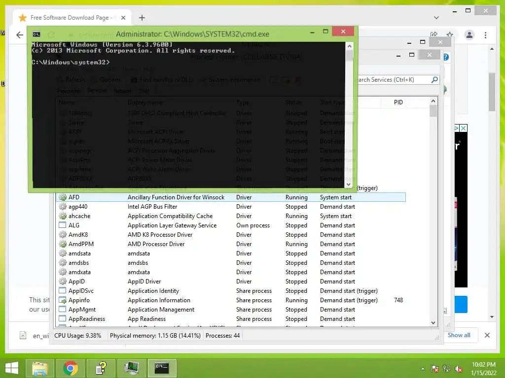This screenshot has width=505, height=378.
Task: Switch to Chrome on the taskbar
Action: pyautogui.click(x=70, y=368)
